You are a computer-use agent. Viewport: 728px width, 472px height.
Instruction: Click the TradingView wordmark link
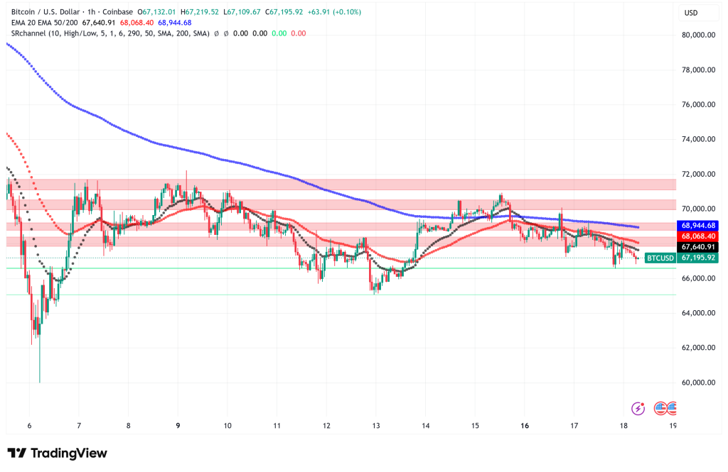click(x=71, y=453)
